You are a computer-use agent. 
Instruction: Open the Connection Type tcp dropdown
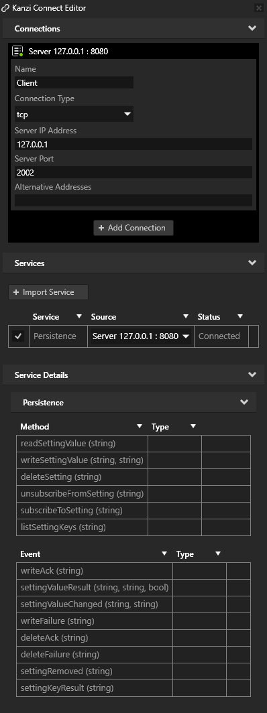coord(74,114)
